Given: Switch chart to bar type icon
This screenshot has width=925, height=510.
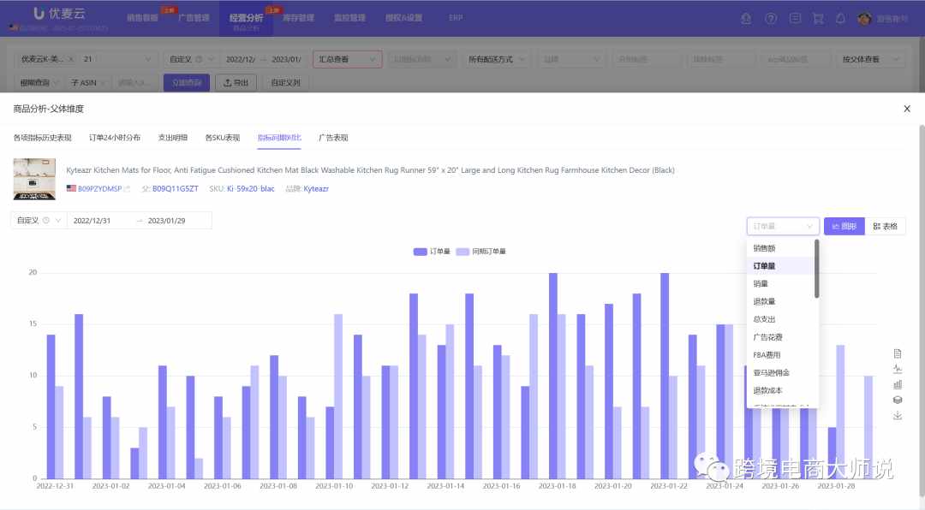Looking at the screenshot, I should pyautogui.click(x=898, y=384).
